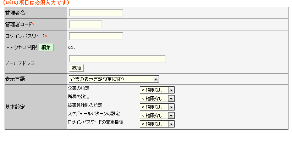Image resolution: width=292 pixels, height=142 pixels.
Task: Click the メールアドレス text field
Action: point(117,59)
